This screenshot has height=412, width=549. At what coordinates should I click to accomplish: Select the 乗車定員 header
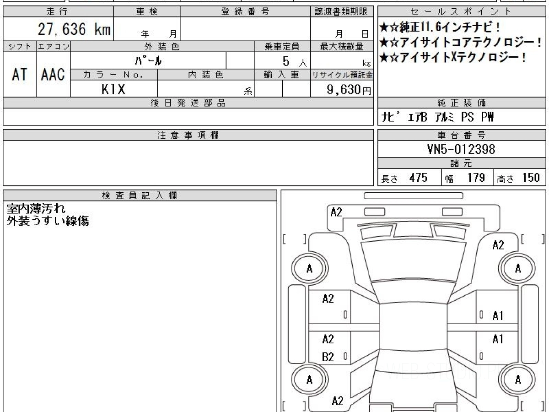(x=282, y=46)
